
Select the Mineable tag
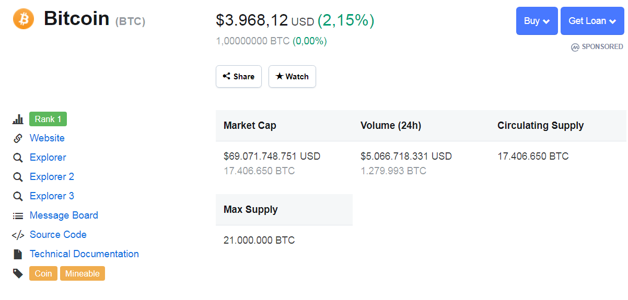(83, 273)
